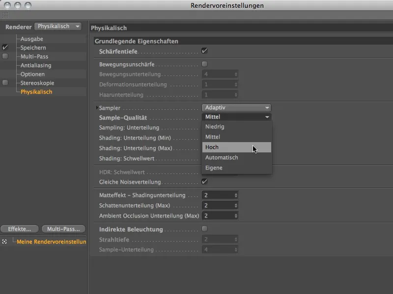Open the Speichern settings page
Viewport: 393px width, 294px height.
[33, 48]
